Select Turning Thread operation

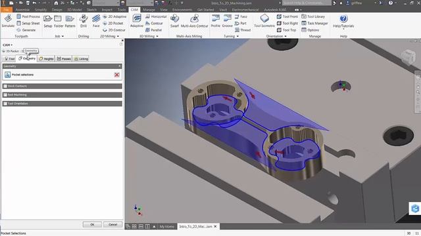pyautogui.click(x=243, y=30)
